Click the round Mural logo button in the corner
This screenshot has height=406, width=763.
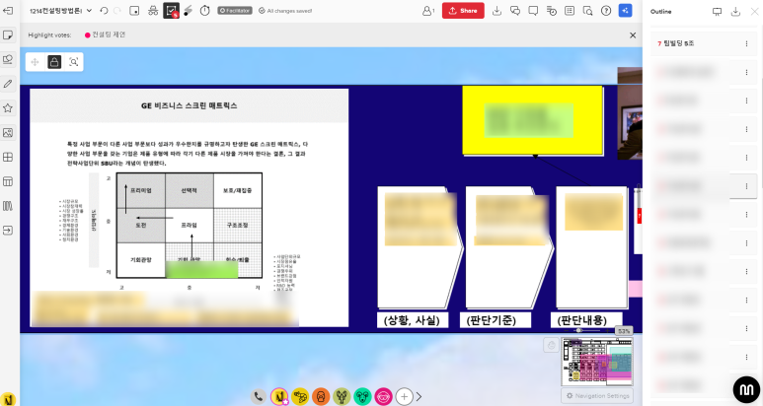pyautogui.click(x=746, y=389)
